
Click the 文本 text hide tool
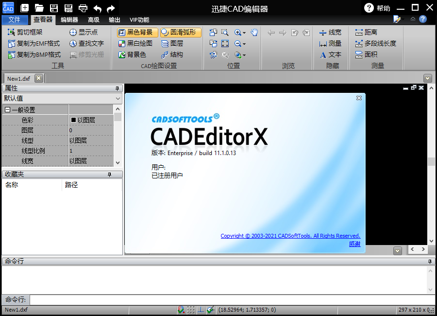click(330, 55)
